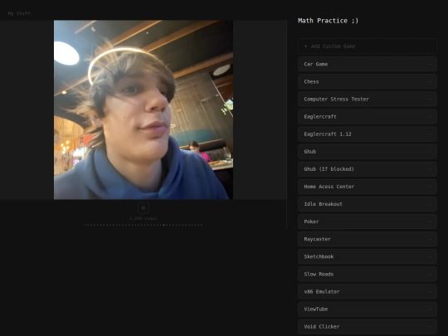Click the highlighted dot in the photo pagination
The image size is (448, 336).
coord(163,225)
